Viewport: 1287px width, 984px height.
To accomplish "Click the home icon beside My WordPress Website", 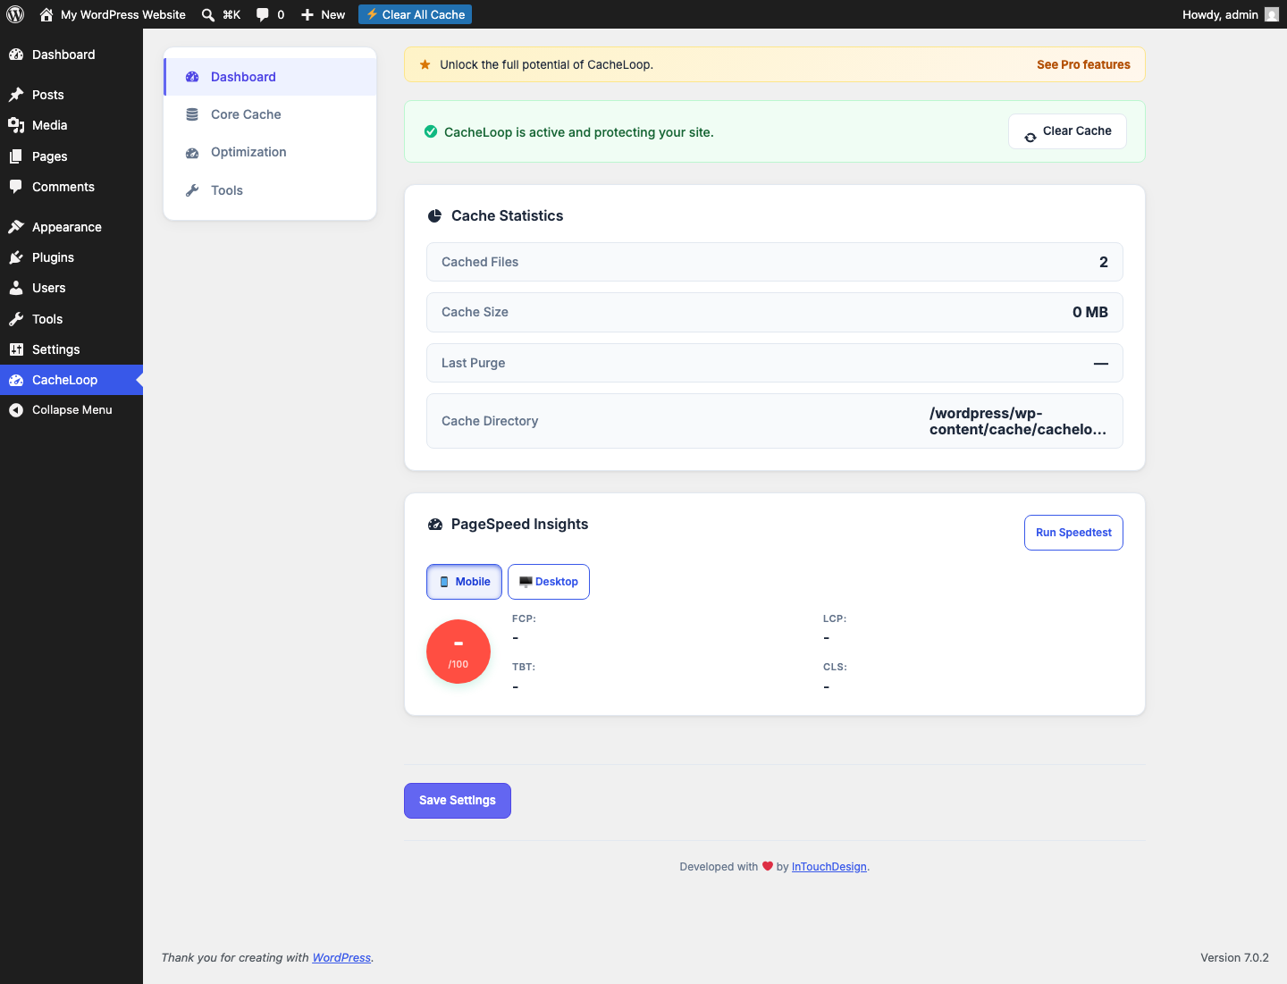I will tap(46, 14).
